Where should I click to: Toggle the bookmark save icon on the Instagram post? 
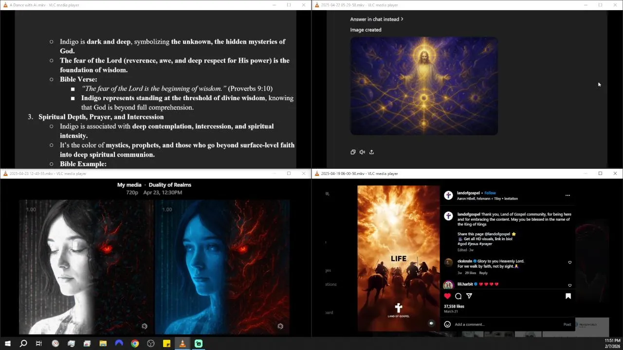pyautogui.click(x=568, y=296)
